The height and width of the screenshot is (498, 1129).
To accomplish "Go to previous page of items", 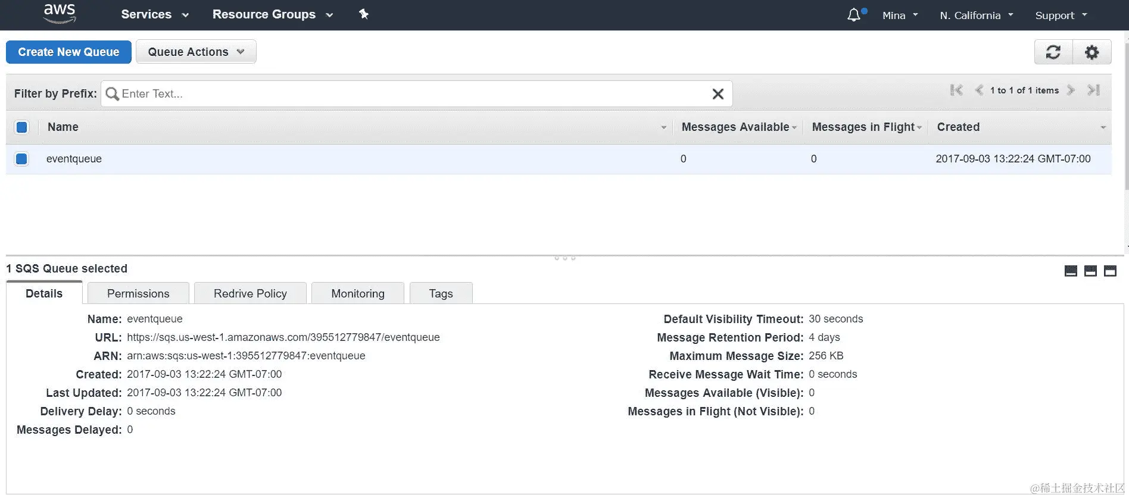I will click(x=978, y=90).
